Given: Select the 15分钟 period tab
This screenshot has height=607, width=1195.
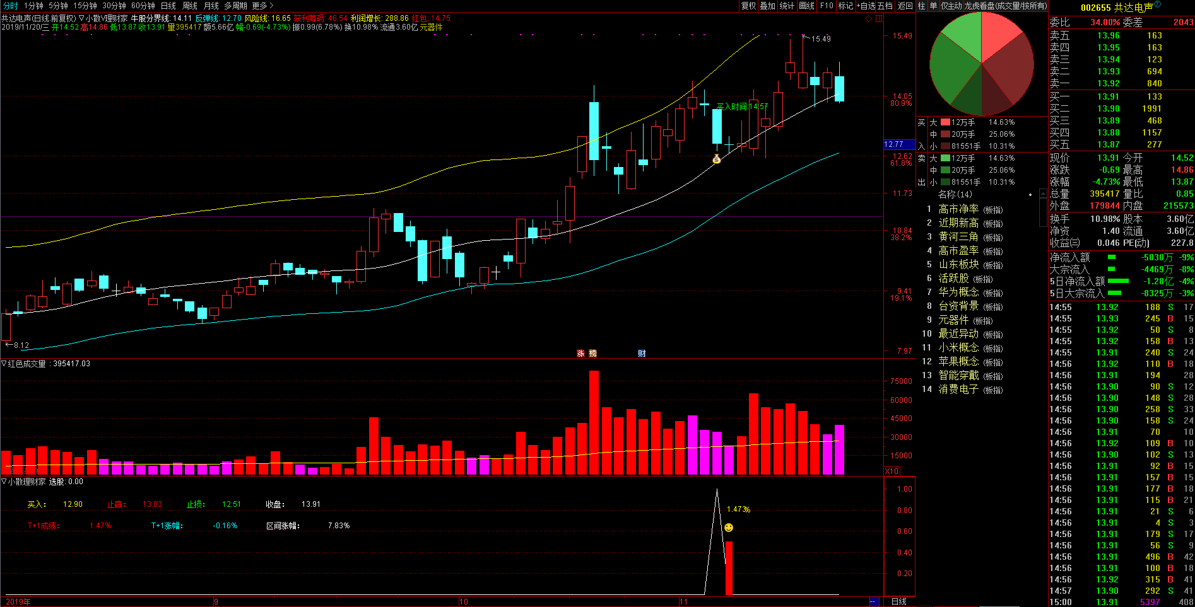Looking at the screenshot, I should 85,6.
